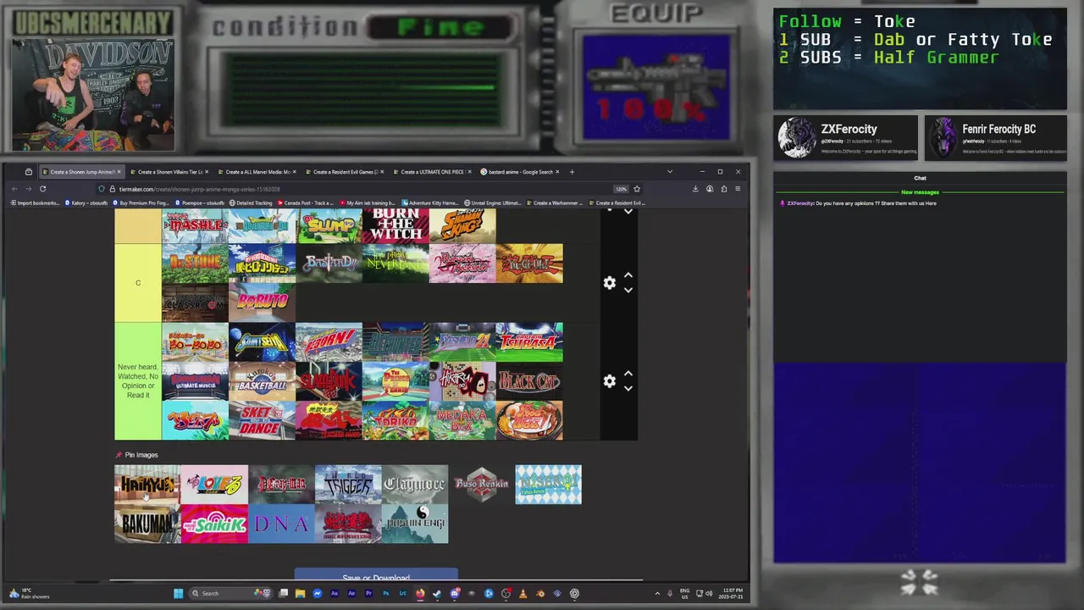Click the taskbar Search box

tap(230, 593)
